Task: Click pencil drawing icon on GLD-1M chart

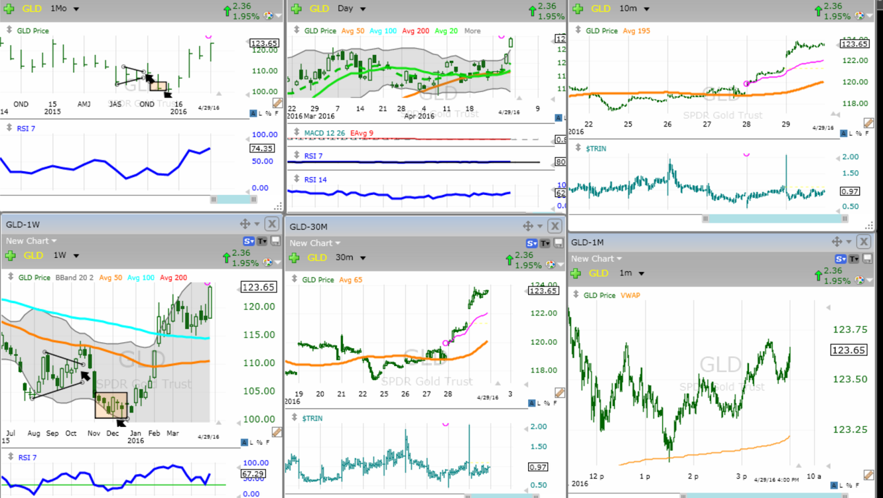Action: click(x=869, y=475)
